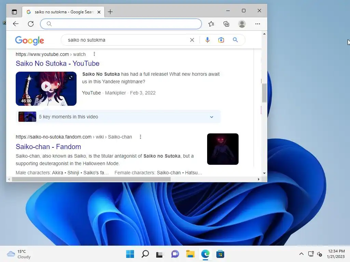Reload the page with the refresh icon
This screenshot has height=262, width=350.
pyautogui.click(x=31, y=24)
